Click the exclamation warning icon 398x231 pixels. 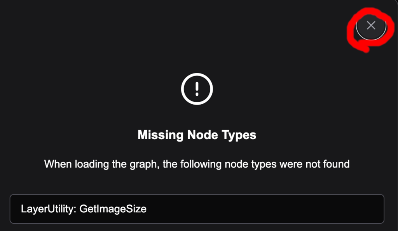point(197,89)
